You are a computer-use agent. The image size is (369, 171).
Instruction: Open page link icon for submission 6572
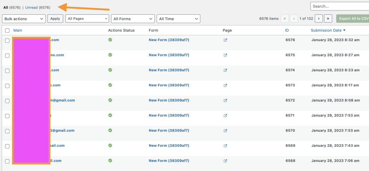click(225, 100)
